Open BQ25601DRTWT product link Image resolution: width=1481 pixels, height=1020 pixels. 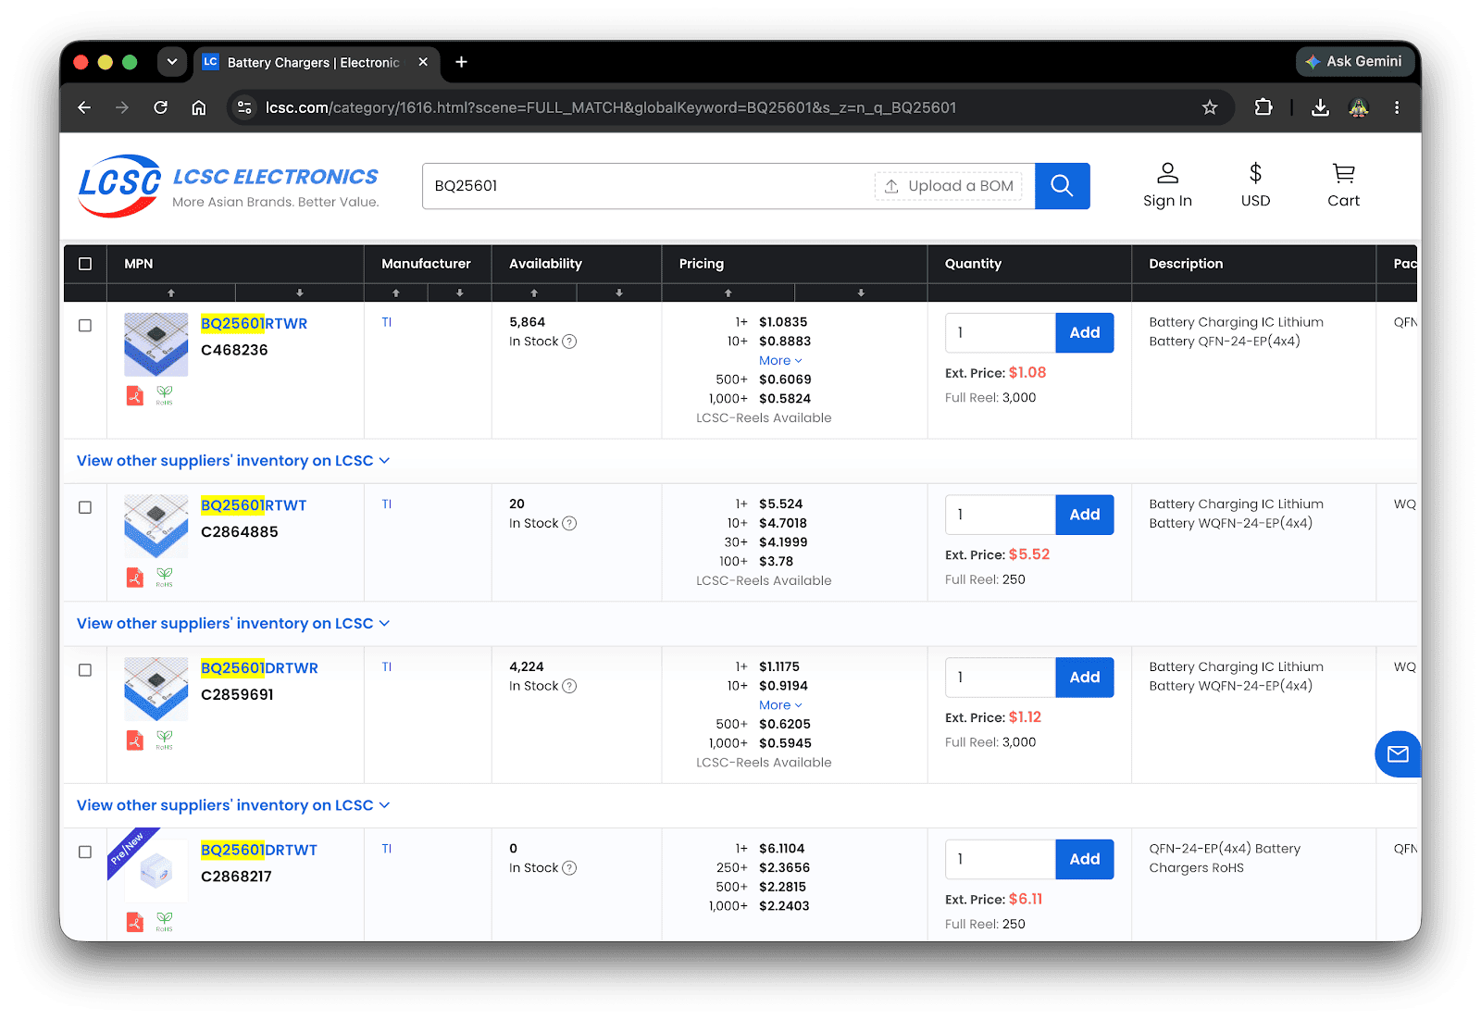click(259, 850)
